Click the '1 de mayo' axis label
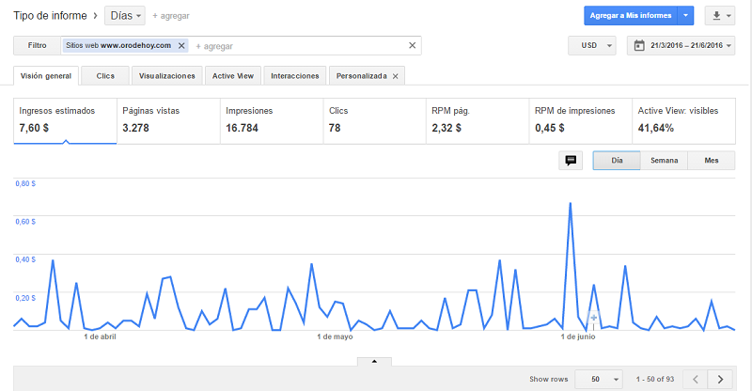Image resolution: width=752 pixels, height=391 pixels. (x=335, y=336)
